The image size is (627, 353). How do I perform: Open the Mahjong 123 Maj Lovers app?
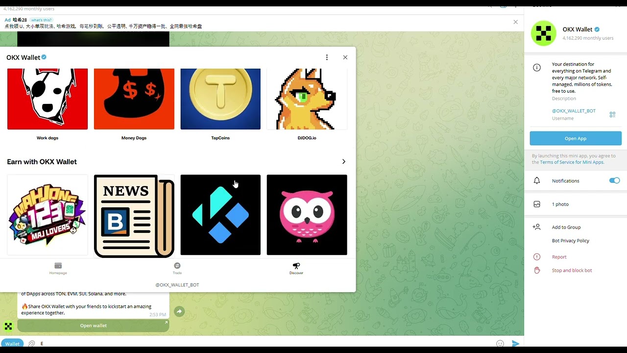click(x=48, y=215)
